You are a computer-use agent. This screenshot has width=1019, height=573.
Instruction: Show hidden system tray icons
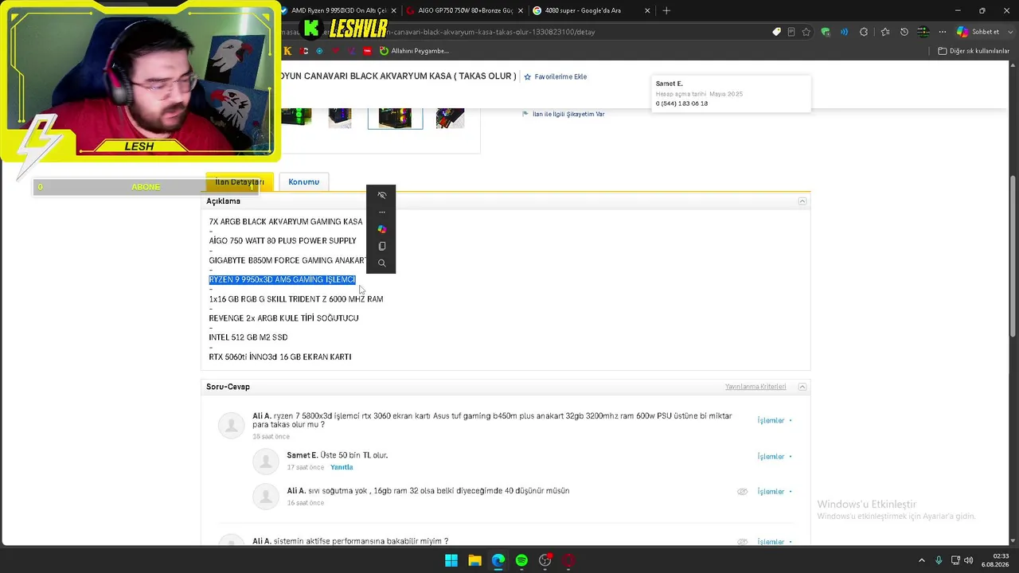click(x=922, y=560)
